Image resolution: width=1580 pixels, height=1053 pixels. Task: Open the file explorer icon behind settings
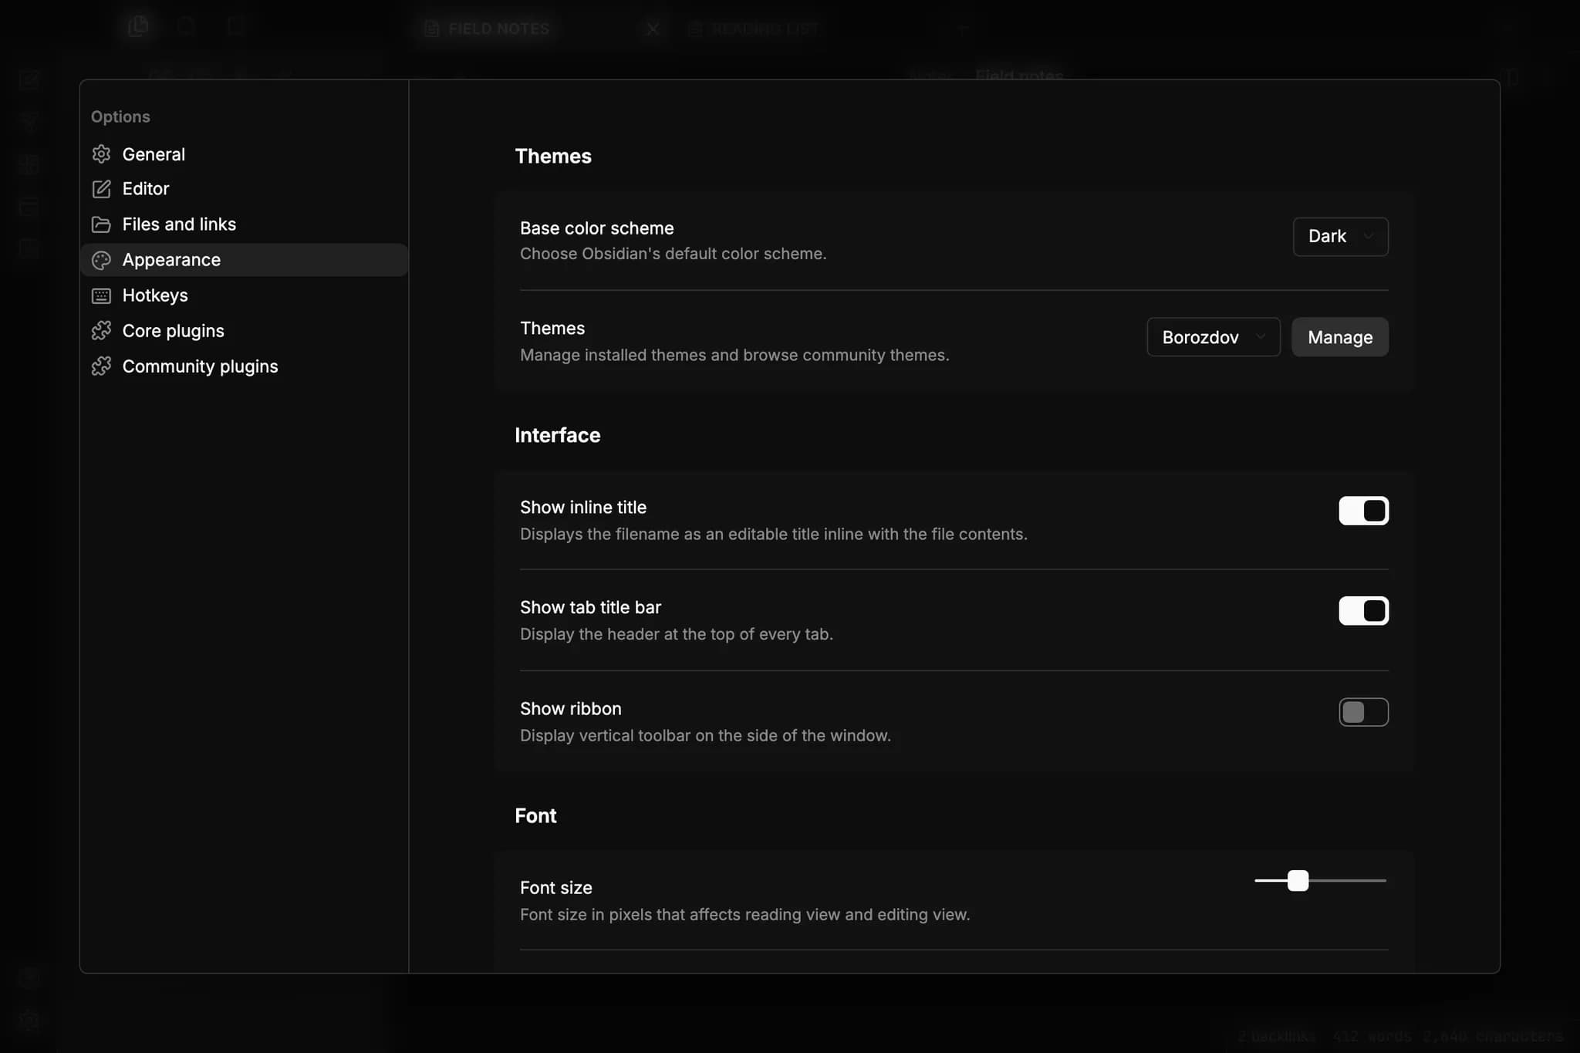(138, 27)
